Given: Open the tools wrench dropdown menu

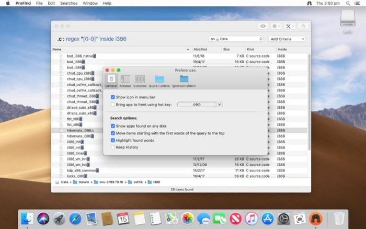Looking at the screenshot, I should (x=290, y=26).
